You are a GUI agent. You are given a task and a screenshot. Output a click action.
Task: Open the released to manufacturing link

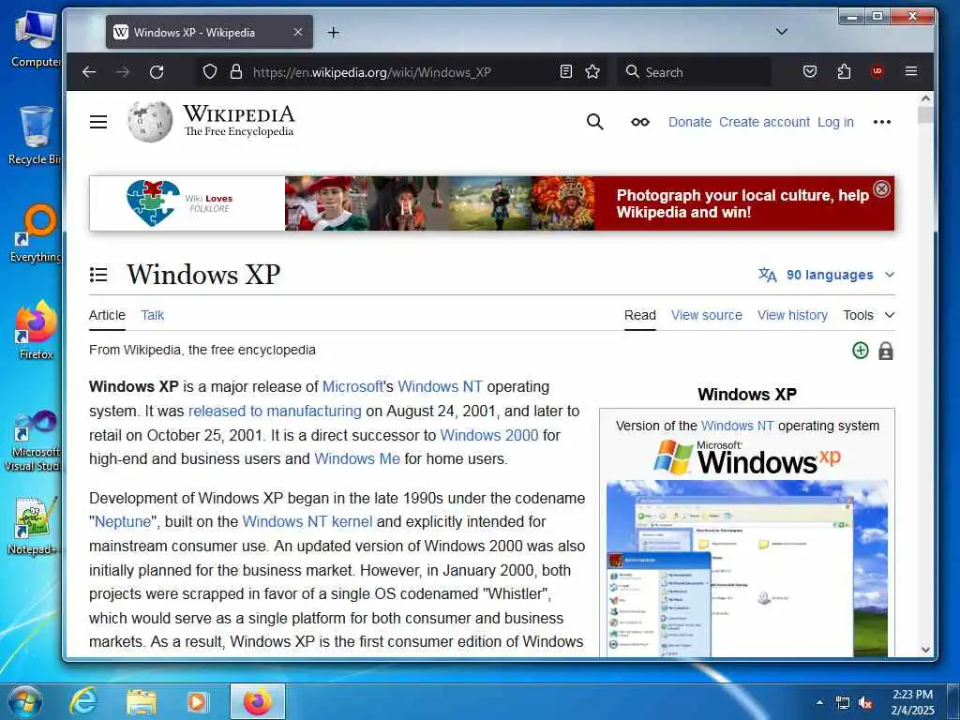pos(275,411)
